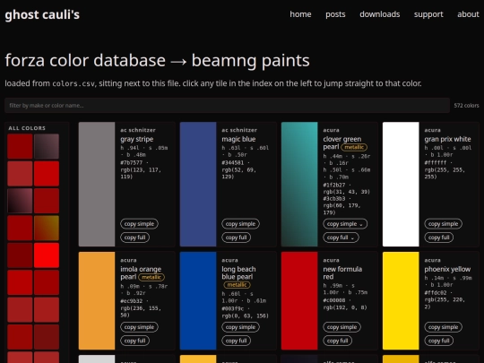The height and width of the screenshot is (363, 484).
Task: Open the about page
Action: click(468, 14)
